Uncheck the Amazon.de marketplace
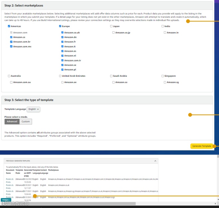Image resolution: width=219 pixels, height=208 pixels. (x=62, y=37)
